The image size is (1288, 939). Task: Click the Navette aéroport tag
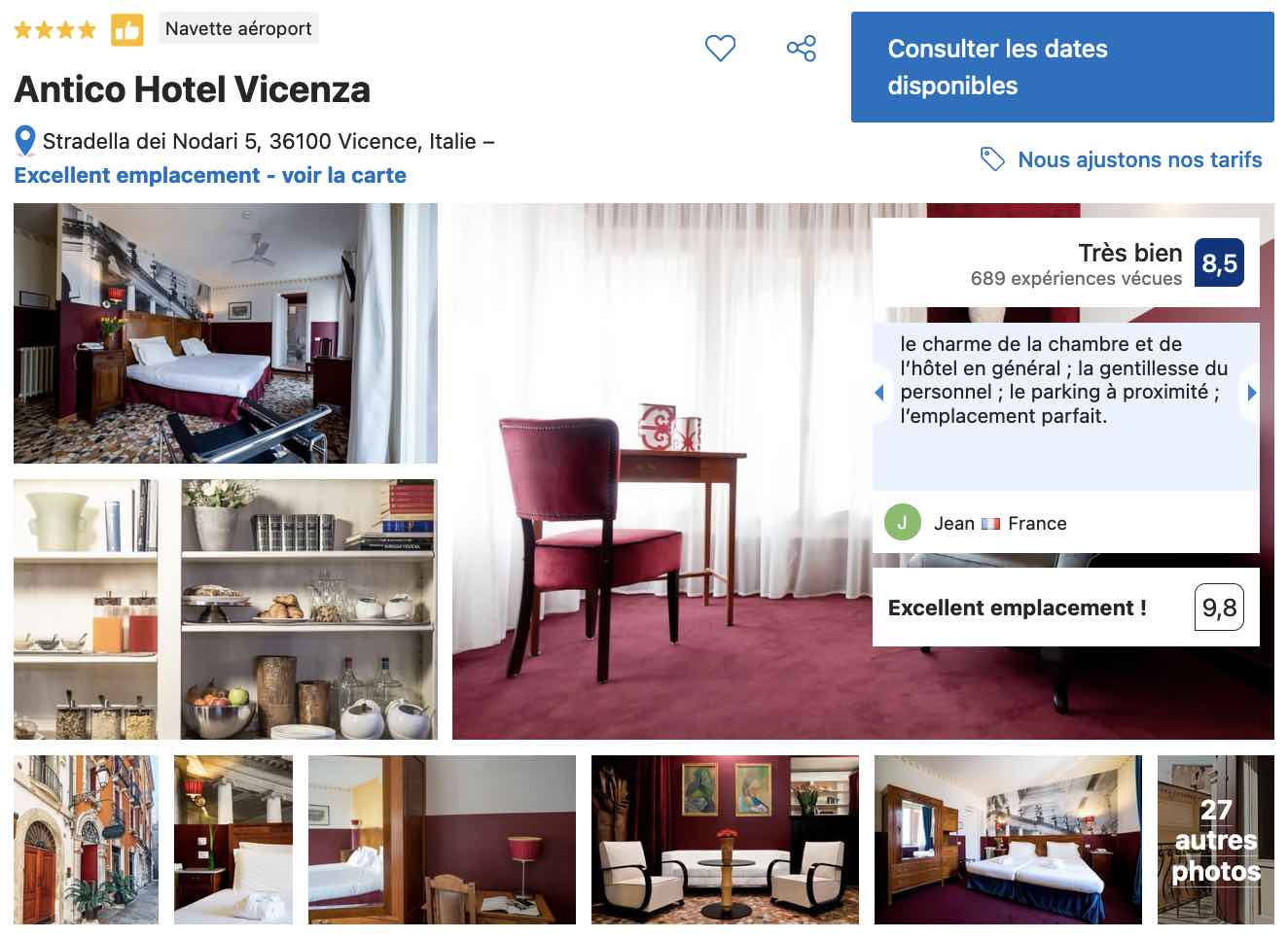(x=238, y=28)
